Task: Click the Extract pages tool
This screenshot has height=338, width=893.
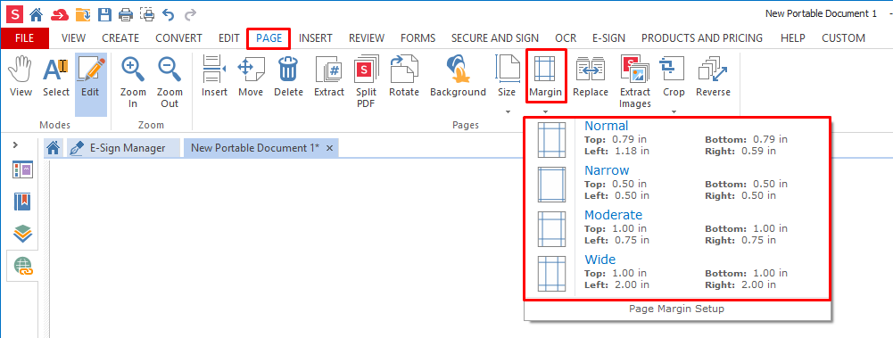Action: tap(328, 76)
